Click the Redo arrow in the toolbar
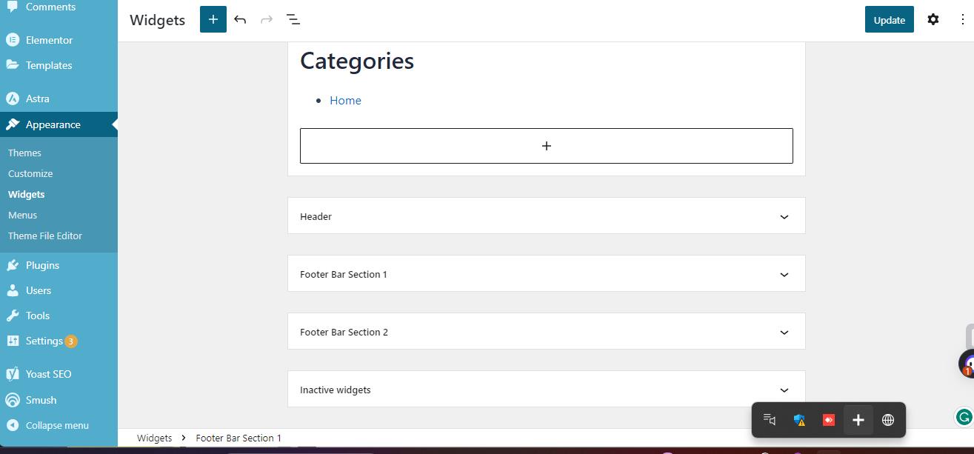This screenshot has width=974, height=454. click(x=266, y=19)
